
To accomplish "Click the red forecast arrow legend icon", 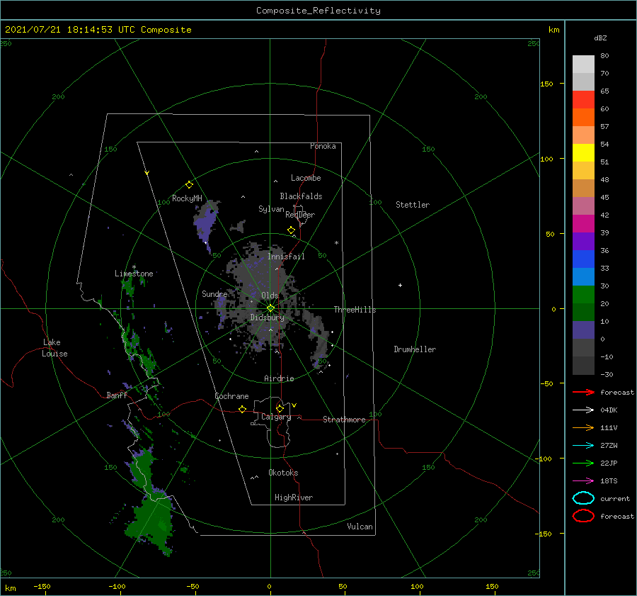I will [x=583, y=392].
